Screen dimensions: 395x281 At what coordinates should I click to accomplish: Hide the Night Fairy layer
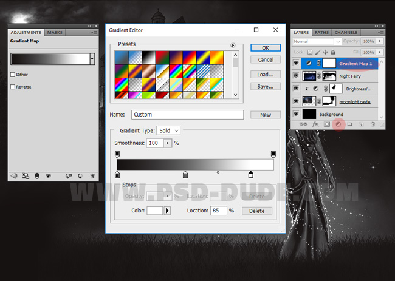(296, 76)
